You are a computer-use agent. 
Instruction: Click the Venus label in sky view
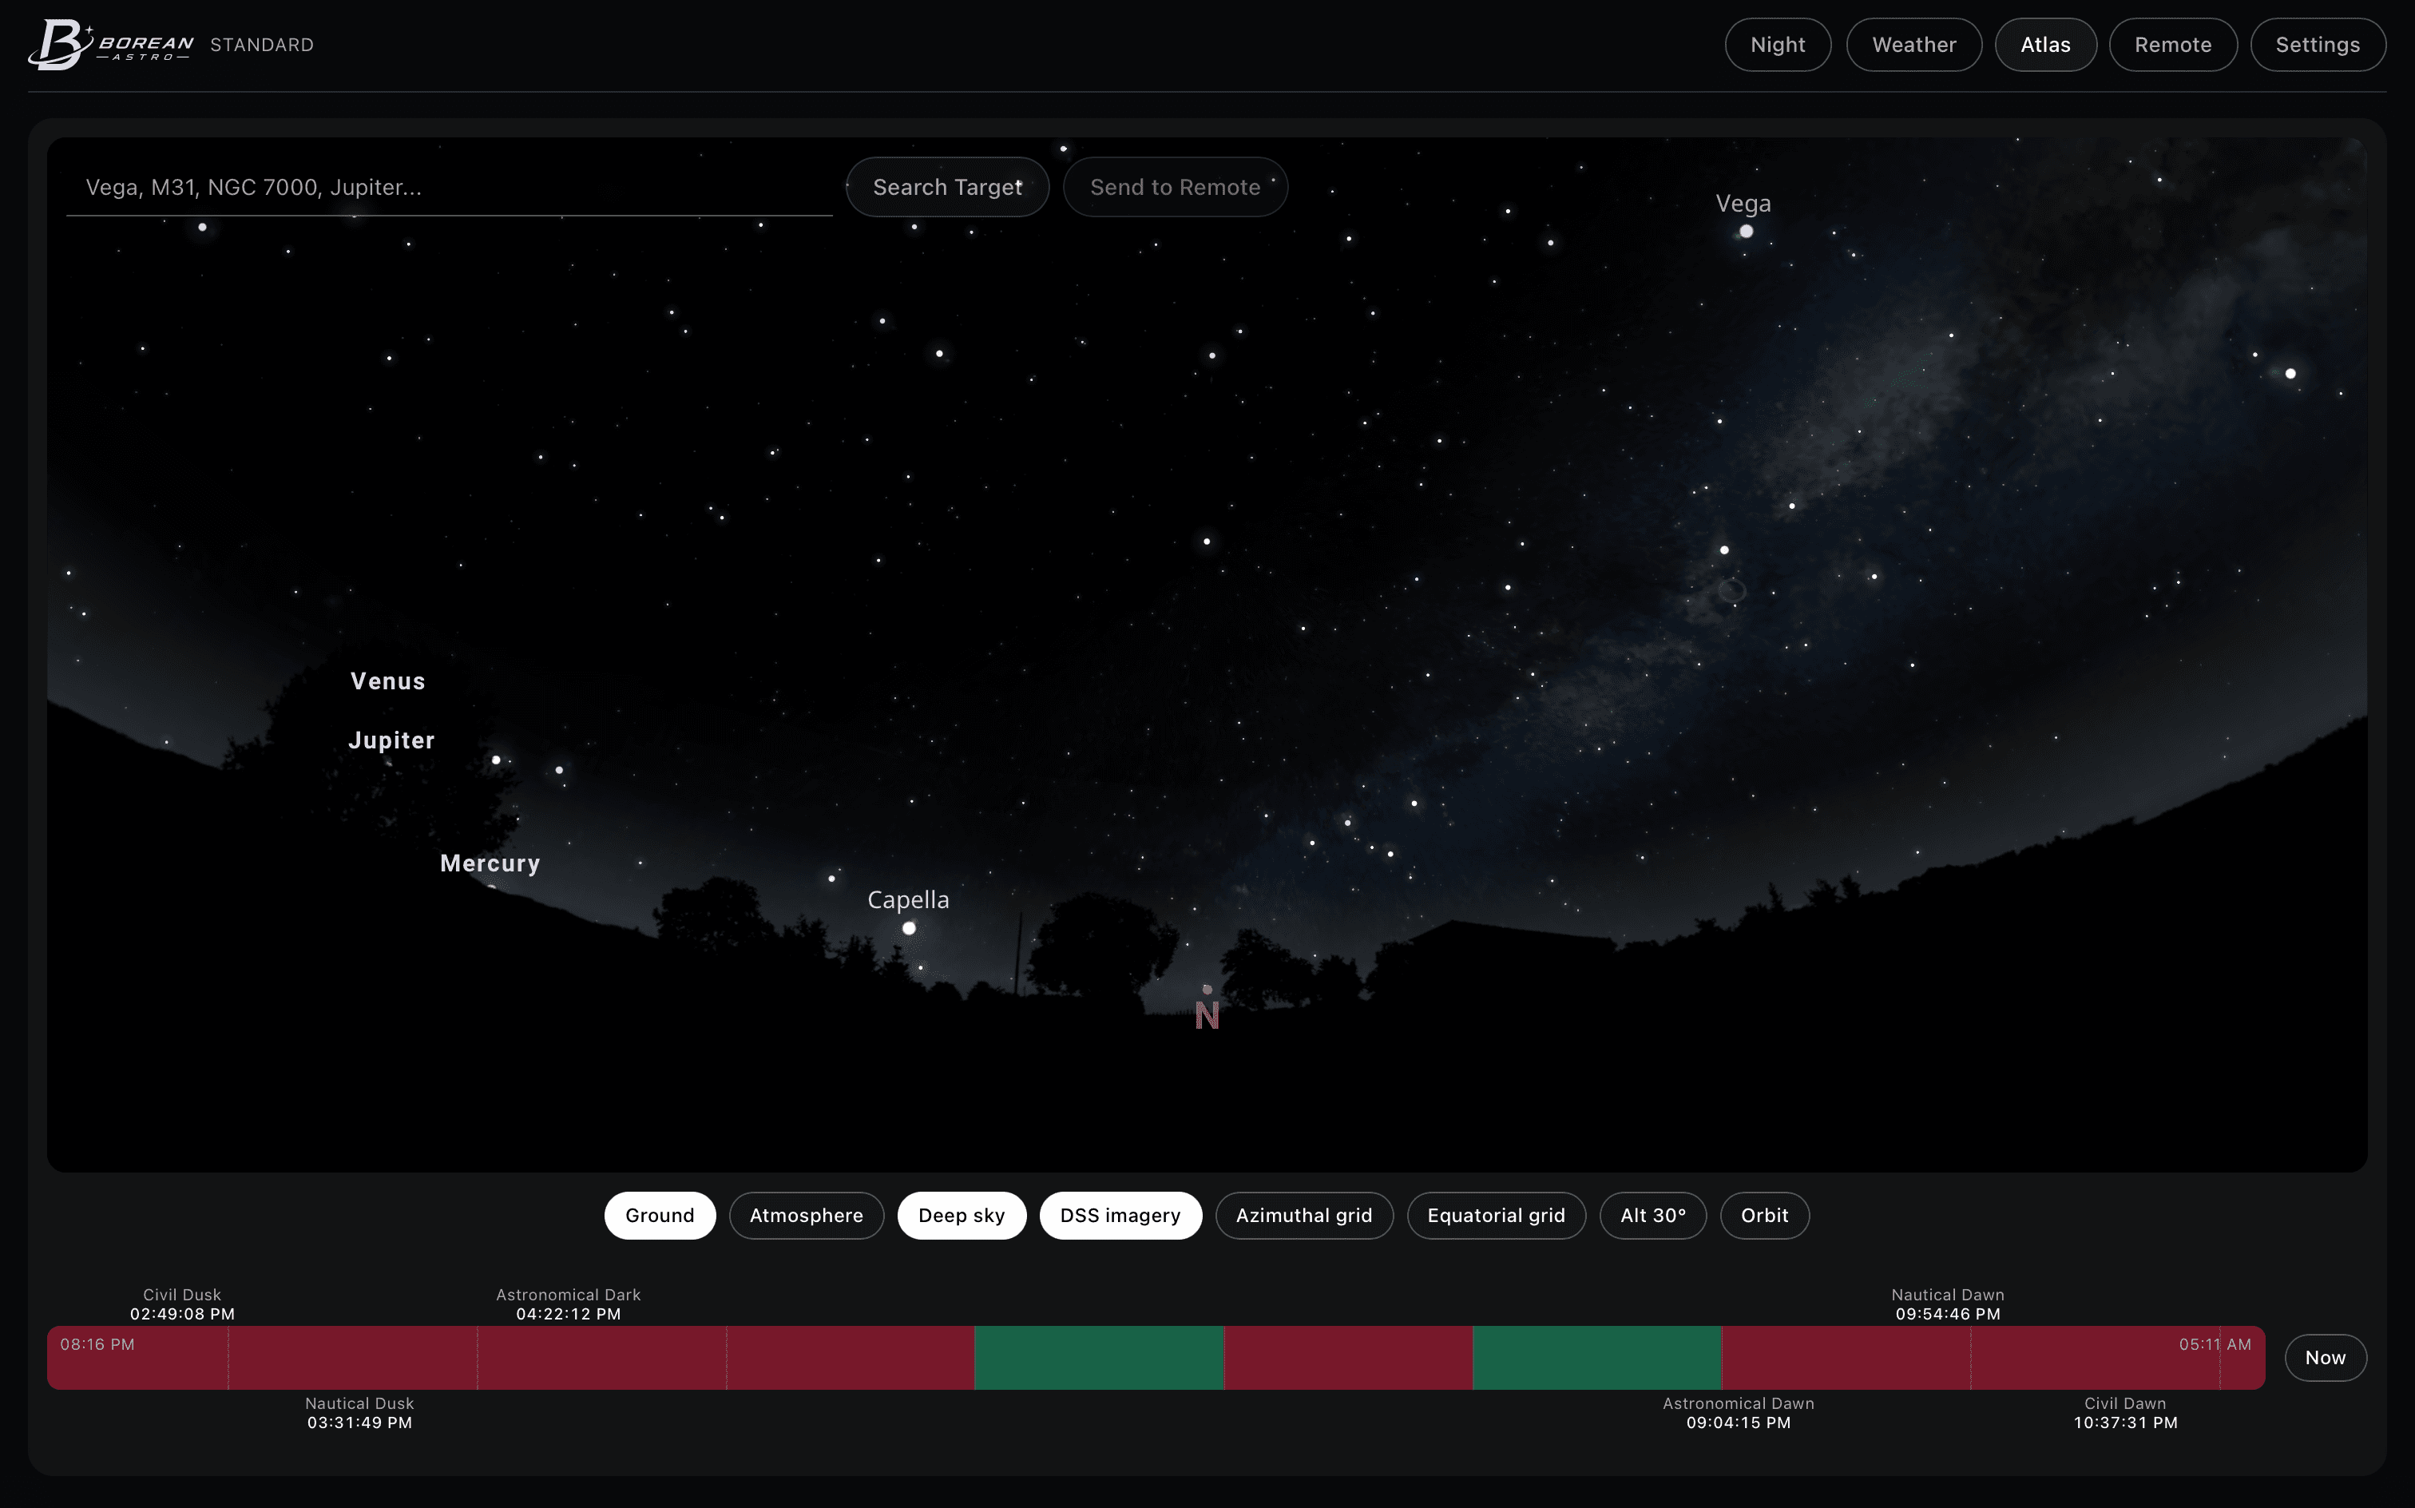pos(388,681)
